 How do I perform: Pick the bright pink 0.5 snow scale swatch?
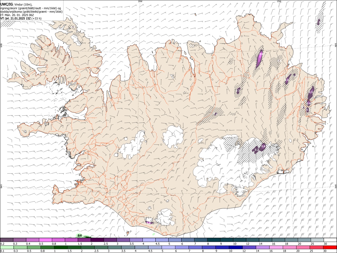45,240
